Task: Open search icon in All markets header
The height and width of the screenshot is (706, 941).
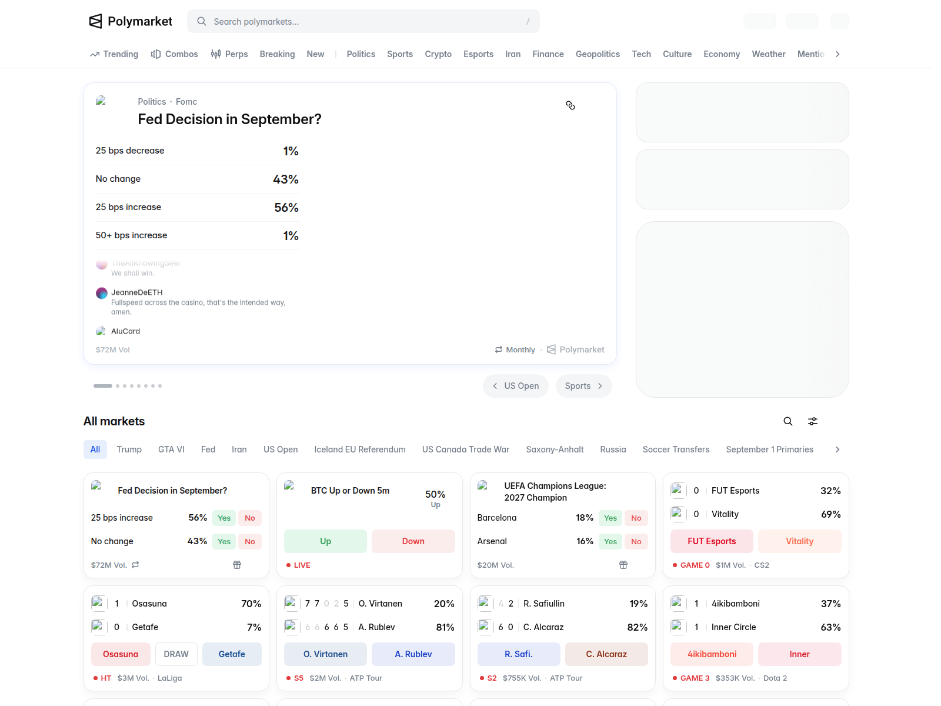Action: point(788,421)
